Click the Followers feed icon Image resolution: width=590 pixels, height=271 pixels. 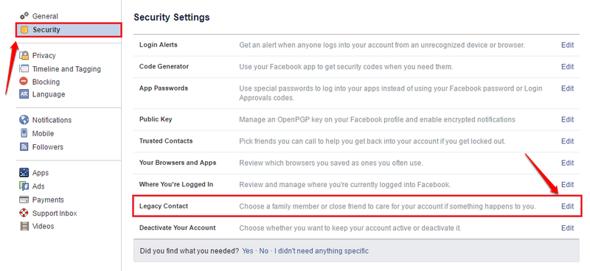coord(24,147)
